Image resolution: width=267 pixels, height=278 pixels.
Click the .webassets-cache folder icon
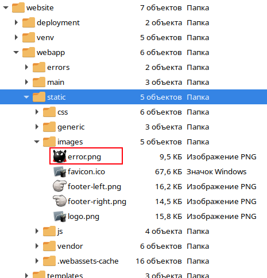[49, 261]
